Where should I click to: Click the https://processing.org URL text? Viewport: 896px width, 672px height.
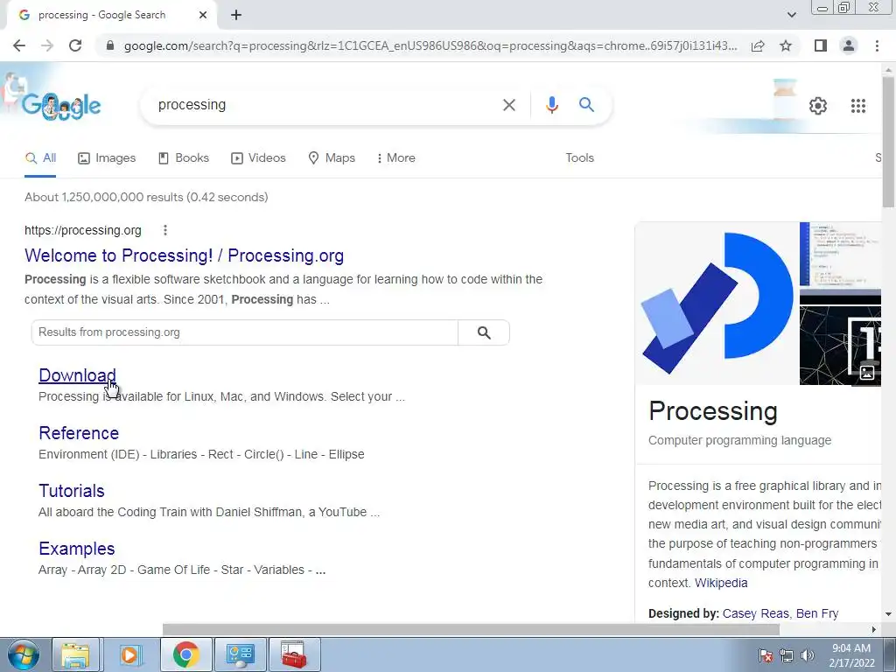[x=83, y=230]
